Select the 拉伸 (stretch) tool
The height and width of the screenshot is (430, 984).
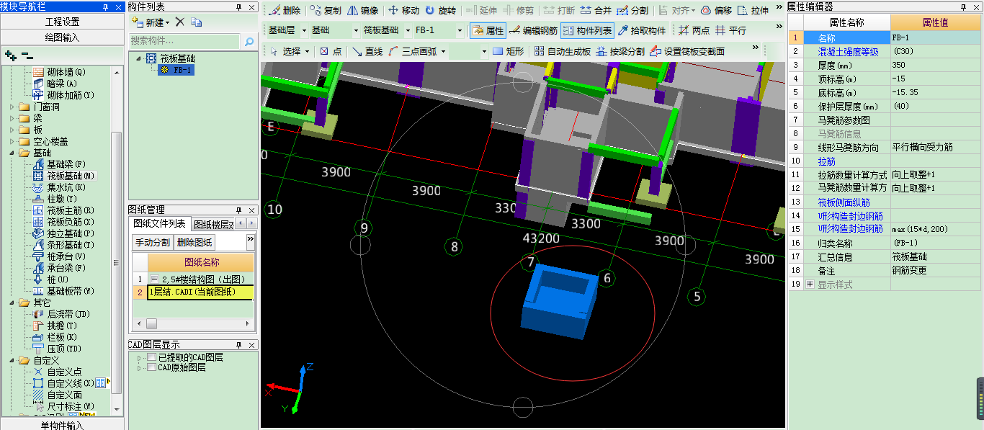(x=753, y=11)
